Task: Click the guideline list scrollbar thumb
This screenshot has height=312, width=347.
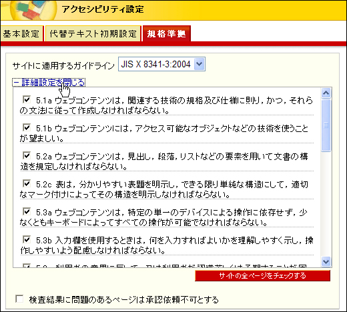Action: pyautogui.click(x=326, y=125)
